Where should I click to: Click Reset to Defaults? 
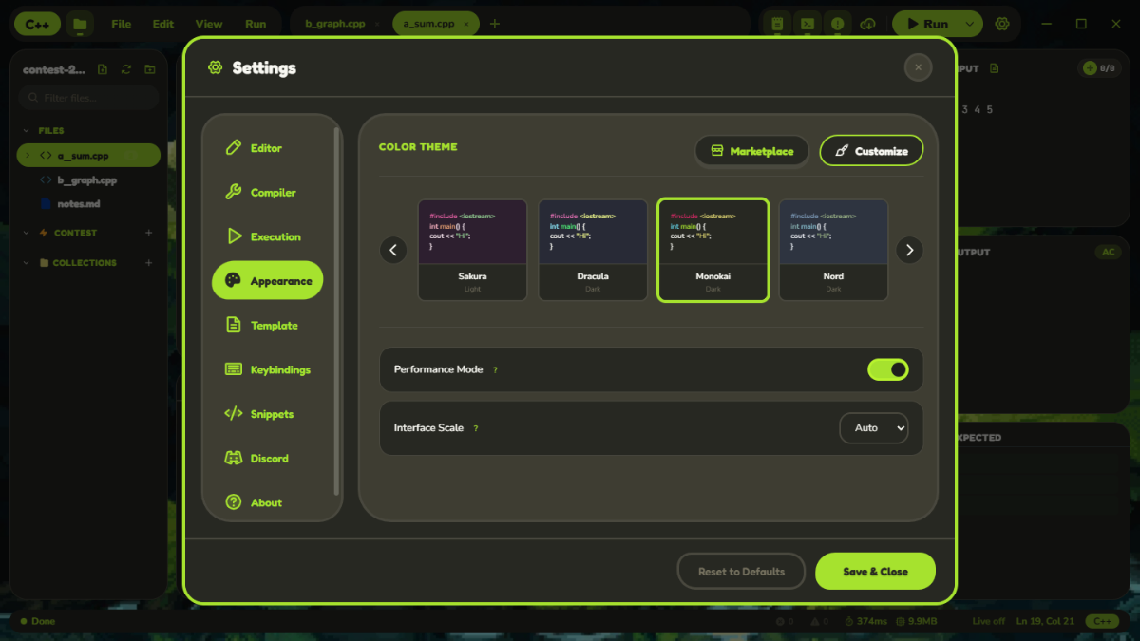click(x=741, y=572)
